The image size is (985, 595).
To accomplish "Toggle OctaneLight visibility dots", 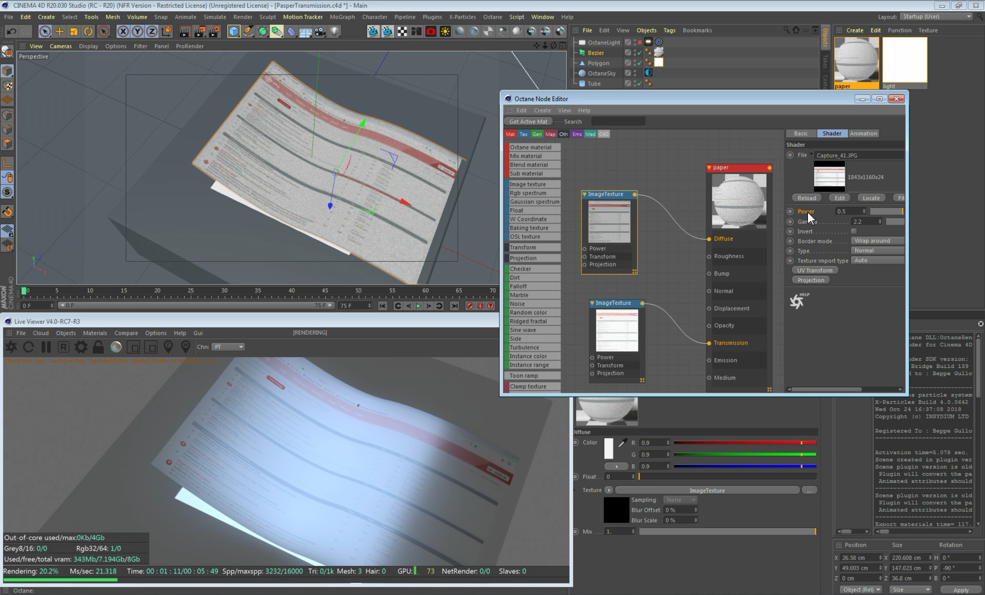I will click(635, 42).
